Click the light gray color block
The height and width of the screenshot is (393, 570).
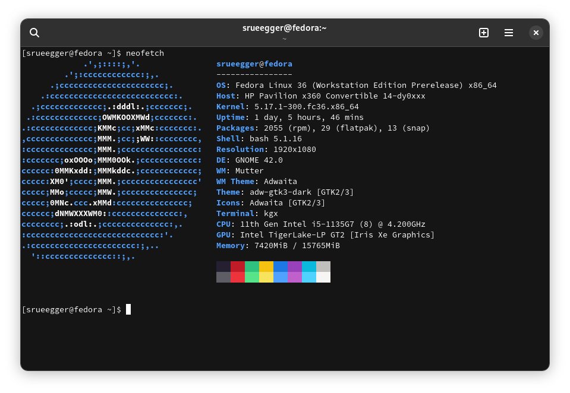point(323,267)
